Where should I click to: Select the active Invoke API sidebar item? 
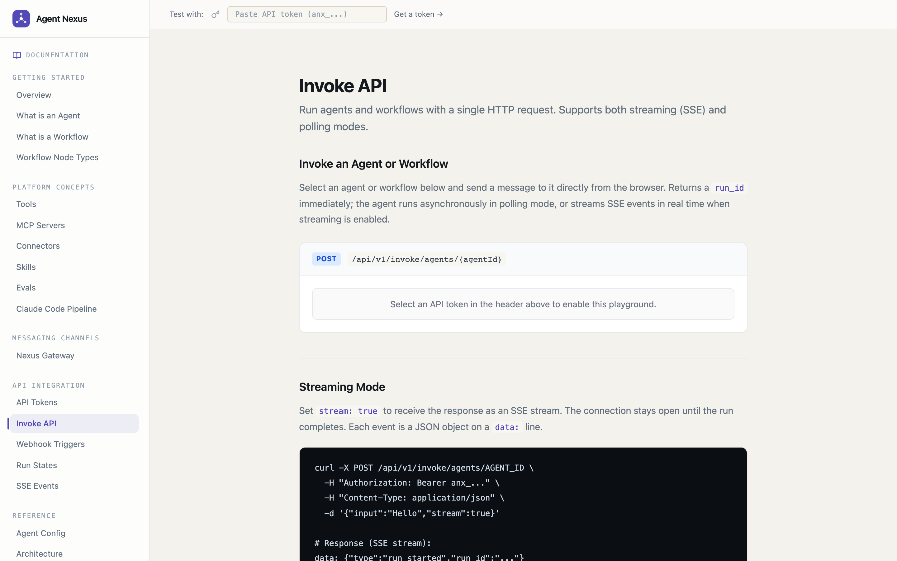pos(74,423)
